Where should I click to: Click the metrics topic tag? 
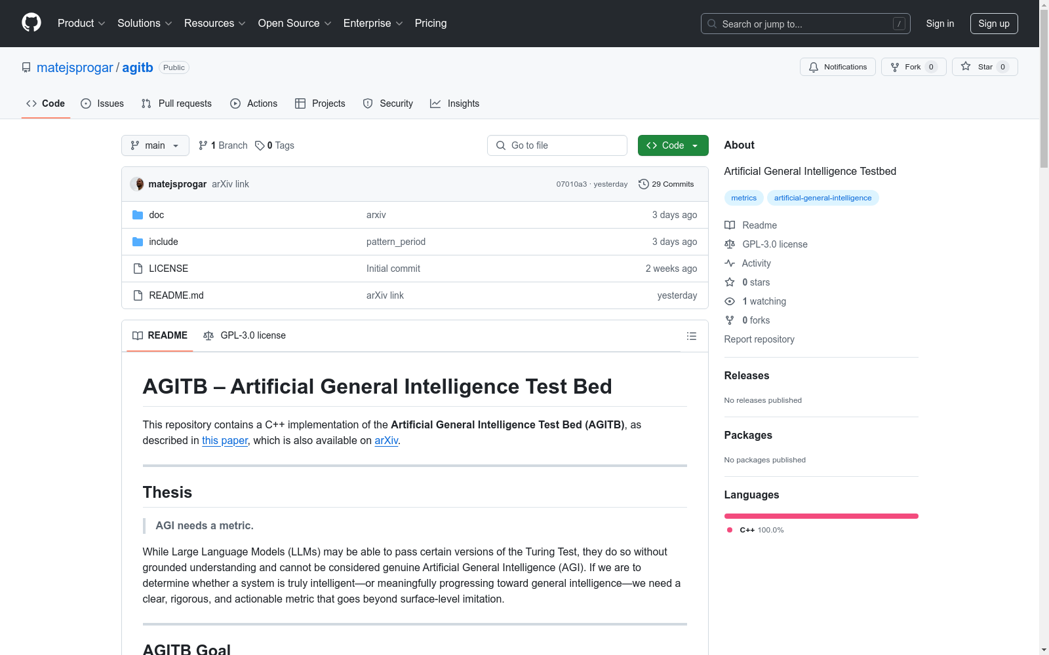pos(744,198)
